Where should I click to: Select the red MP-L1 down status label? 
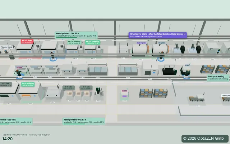coord(27,41)
